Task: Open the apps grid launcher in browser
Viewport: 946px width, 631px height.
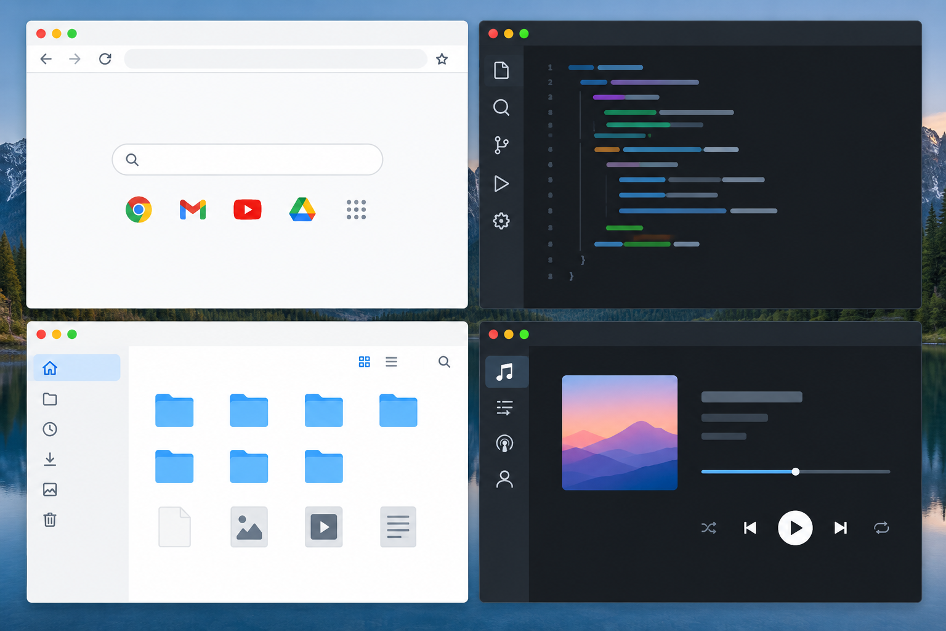Action: (357, 210)
